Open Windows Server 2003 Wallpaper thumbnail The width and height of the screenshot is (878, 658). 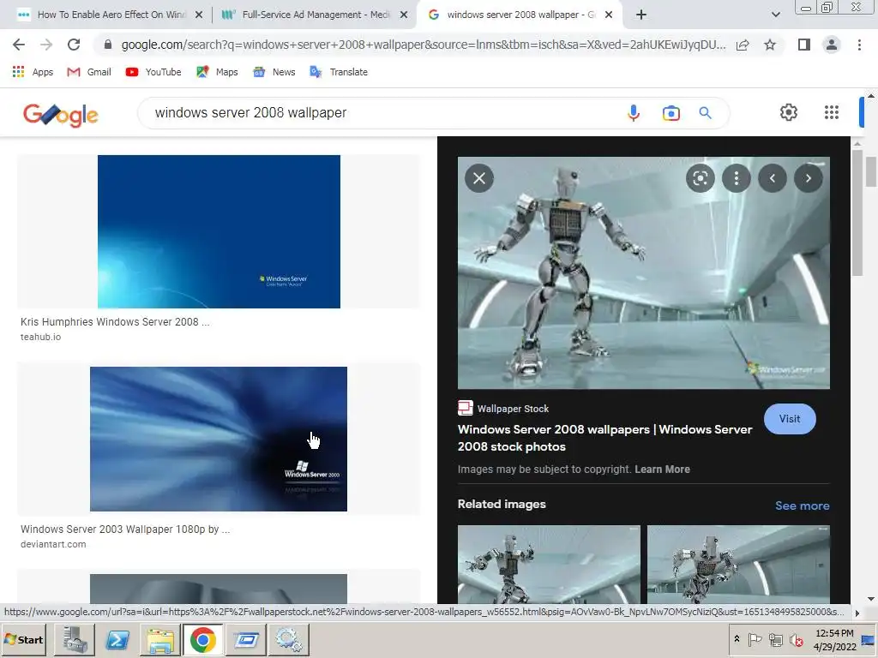pyautogui.click(x=219, y=439)
